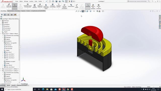Select Plan de dessus in top-level tree
Viewport: 161px width, 91px height.
[7, 28]
